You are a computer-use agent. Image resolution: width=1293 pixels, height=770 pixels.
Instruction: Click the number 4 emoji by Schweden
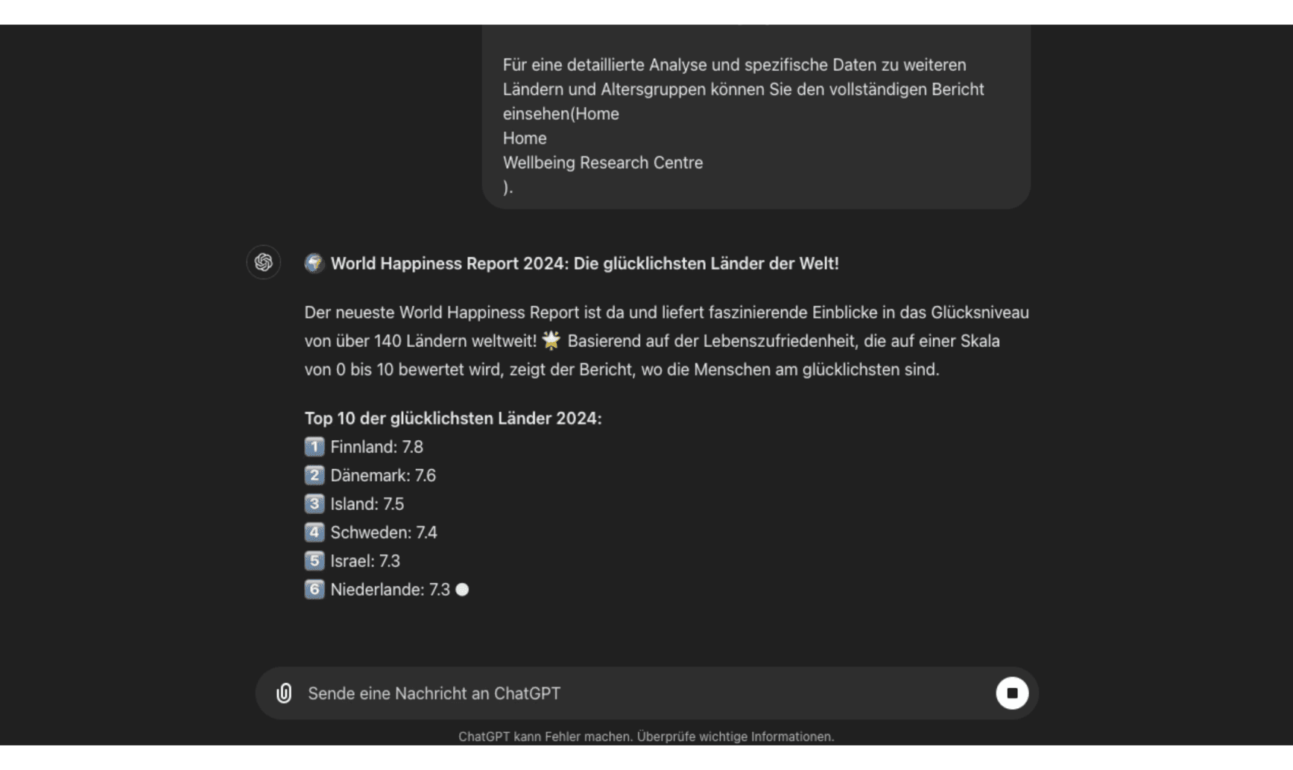314,532
